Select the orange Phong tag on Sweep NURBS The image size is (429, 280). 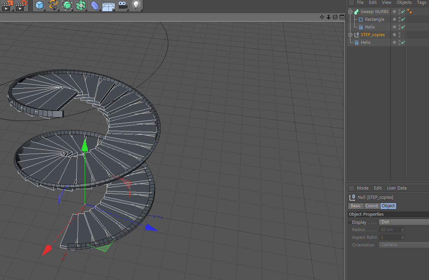click(x=410, y=12)
